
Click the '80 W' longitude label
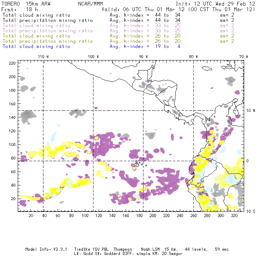pos(193,57)
